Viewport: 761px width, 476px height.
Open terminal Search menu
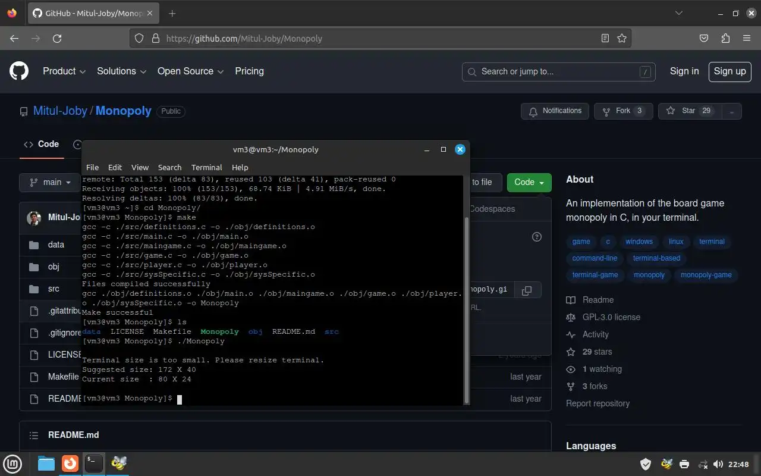pyautogui.click(x=169, y=167)
